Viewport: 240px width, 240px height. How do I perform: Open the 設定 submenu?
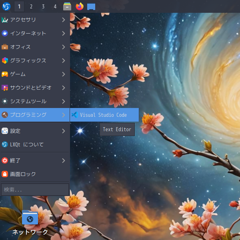tap(35, 131)
